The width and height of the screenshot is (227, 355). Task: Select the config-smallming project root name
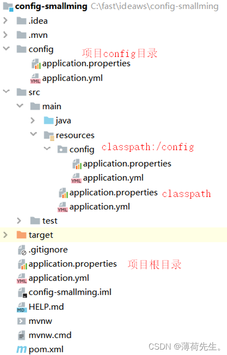(51, 7)
